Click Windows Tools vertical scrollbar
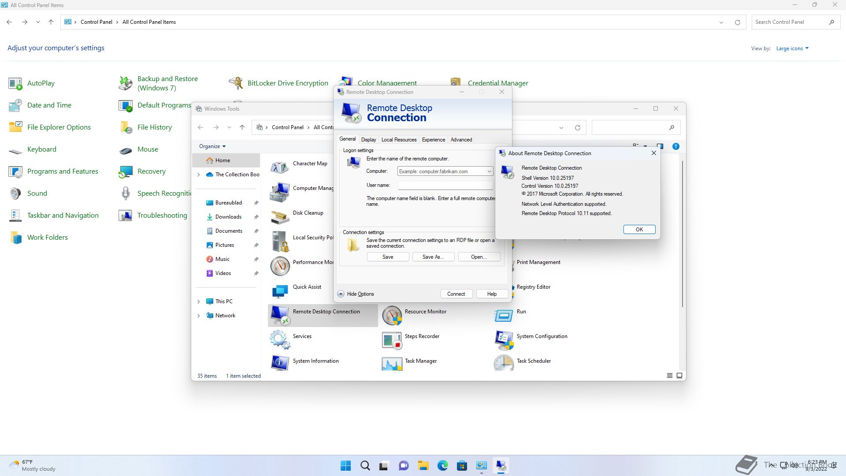846x476 pixels. click(682, 234)
